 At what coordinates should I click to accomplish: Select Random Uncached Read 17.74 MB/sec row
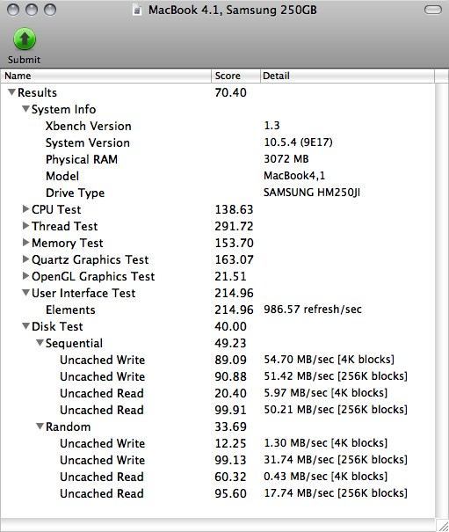[x=218, y=493]
